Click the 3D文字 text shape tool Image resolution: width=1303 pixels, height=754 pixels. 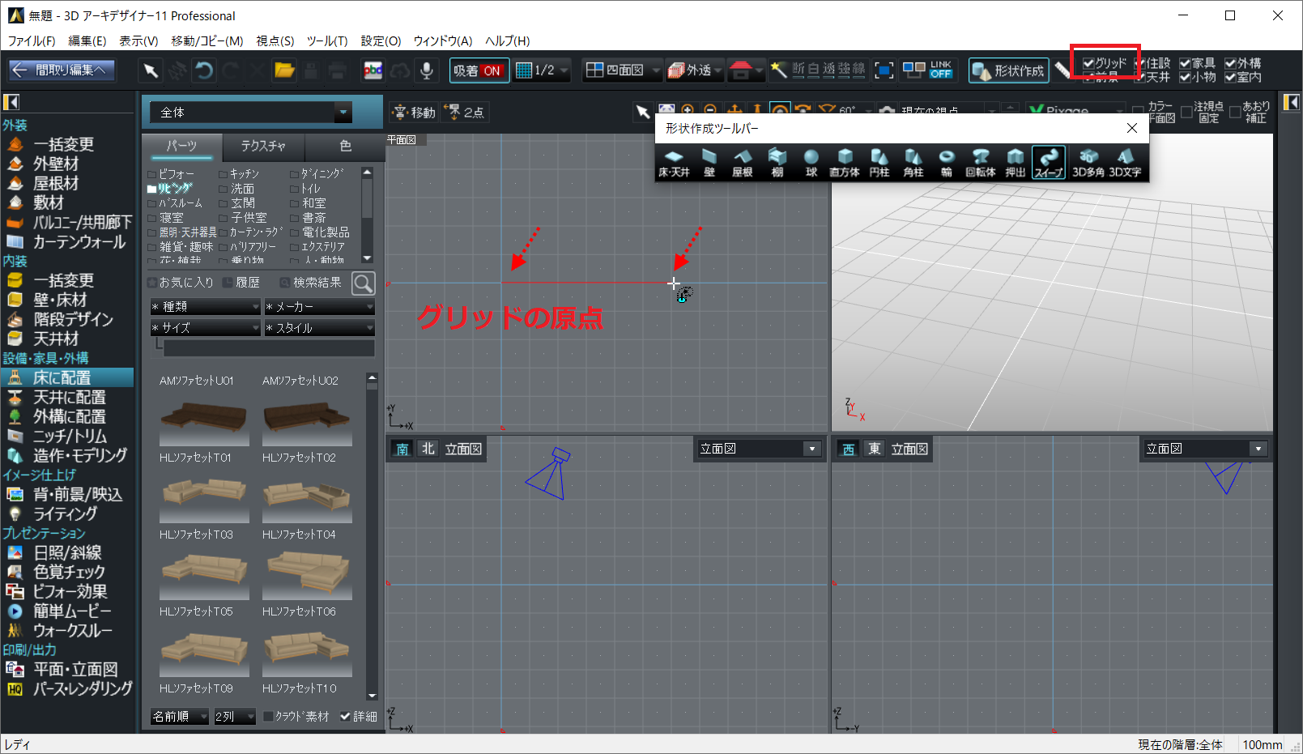click(x=1125, y=162)
